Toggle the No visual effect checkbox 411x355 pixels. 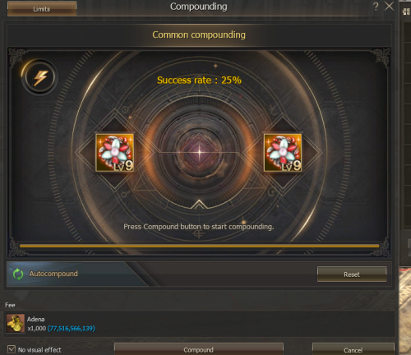point(12,349)
